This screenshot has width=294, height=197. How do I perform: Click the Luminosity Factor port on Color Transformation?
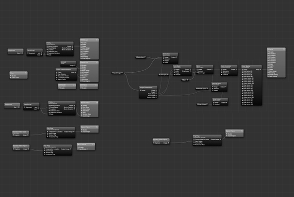tap(58, 78)
